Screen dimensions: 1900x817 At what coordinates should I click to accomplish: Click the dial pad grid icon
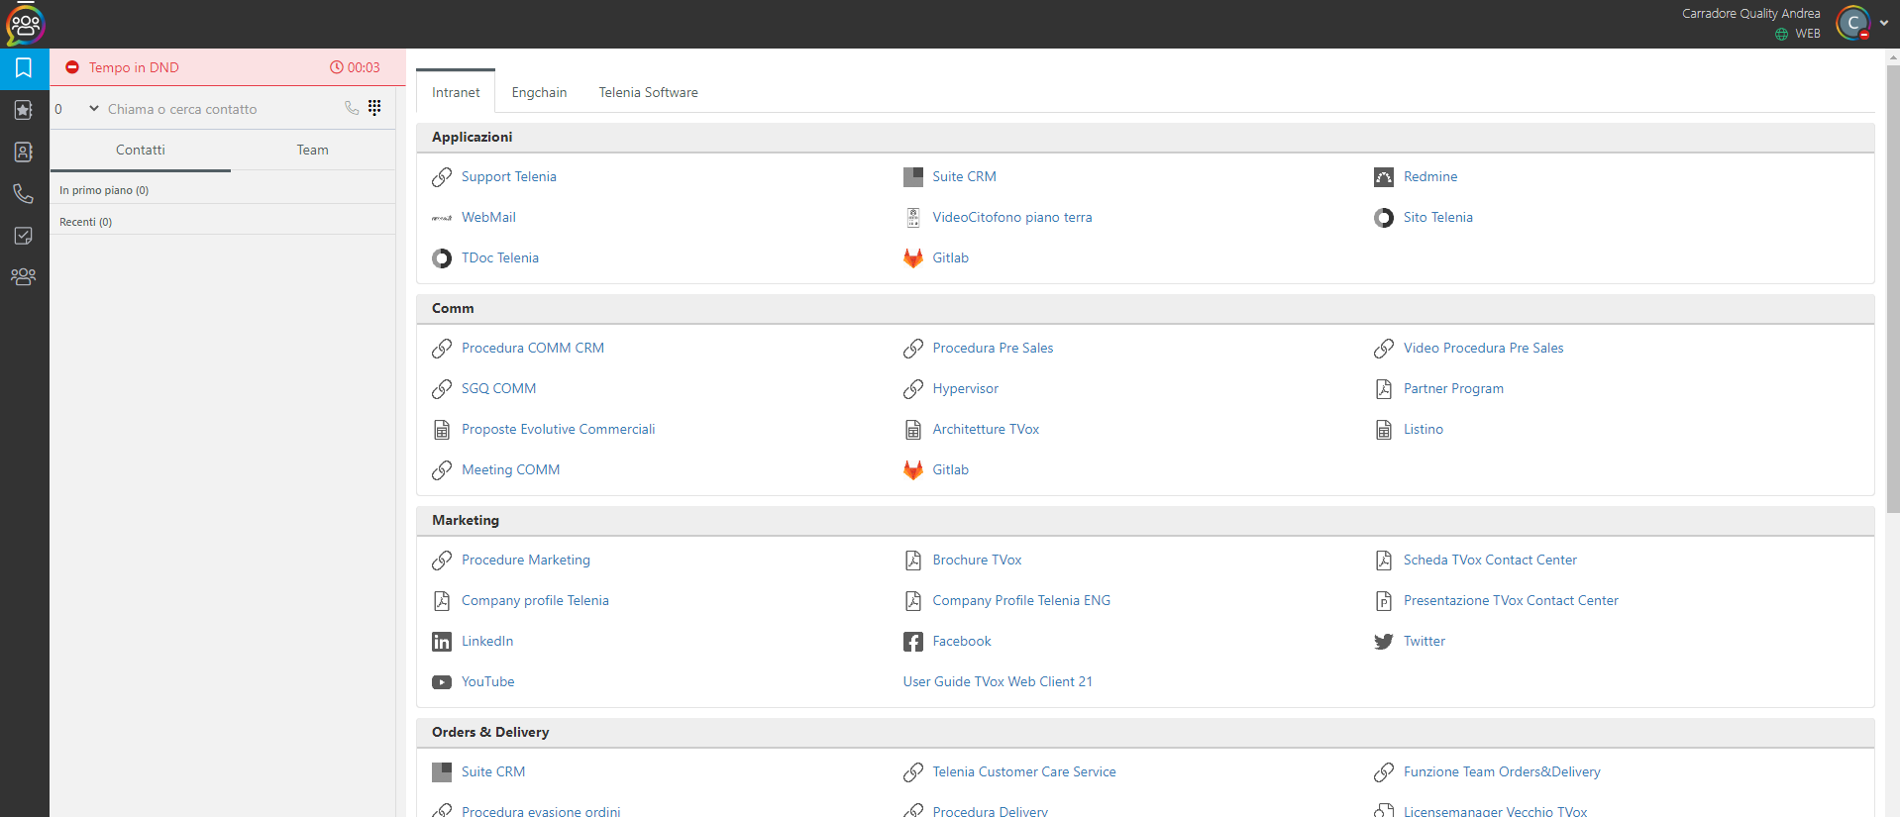(374, 107)
